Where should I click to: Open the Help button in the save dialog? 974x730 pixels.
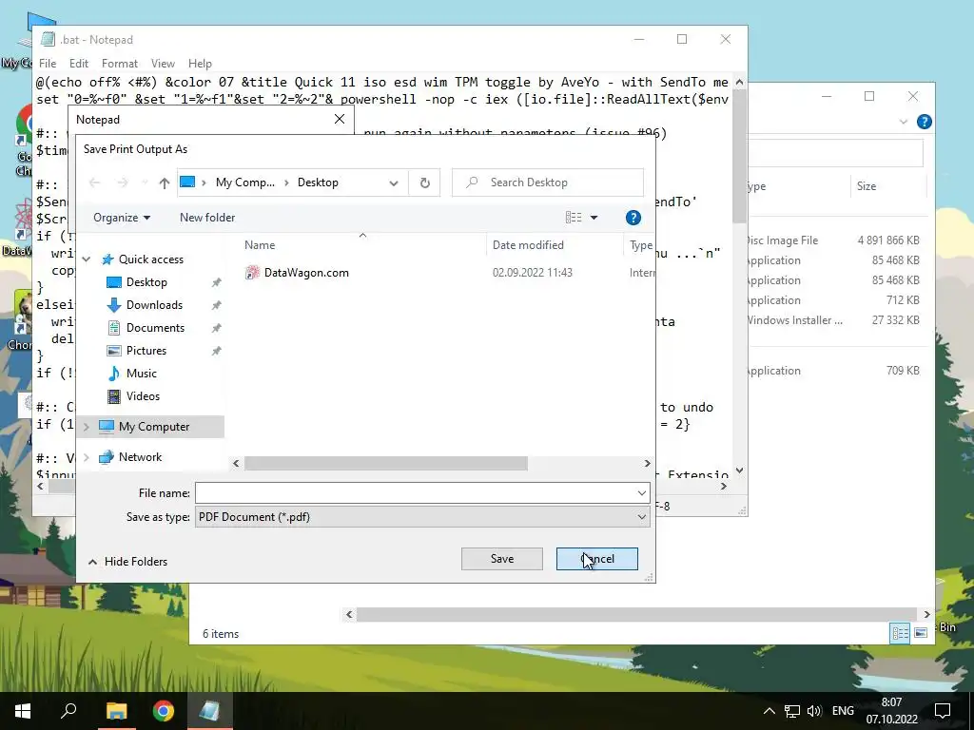pos(633,218)
